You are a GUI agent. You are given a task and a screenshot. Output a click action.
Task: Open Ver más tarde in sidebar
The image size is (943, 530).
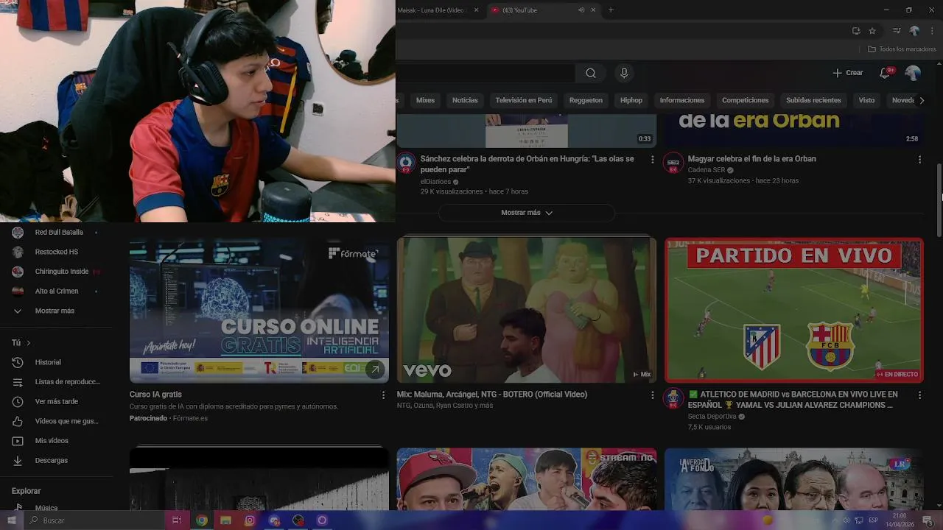coord(55,401)
